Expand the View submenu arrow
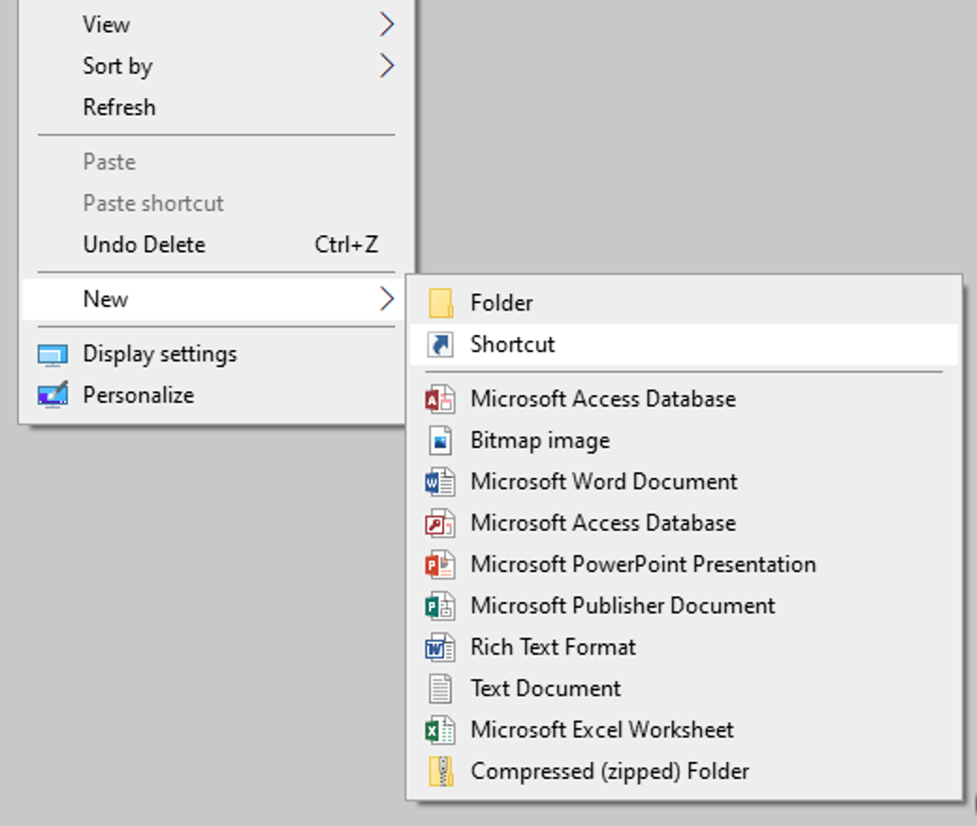This screenshot has width=977, height=826. point(387,24)
